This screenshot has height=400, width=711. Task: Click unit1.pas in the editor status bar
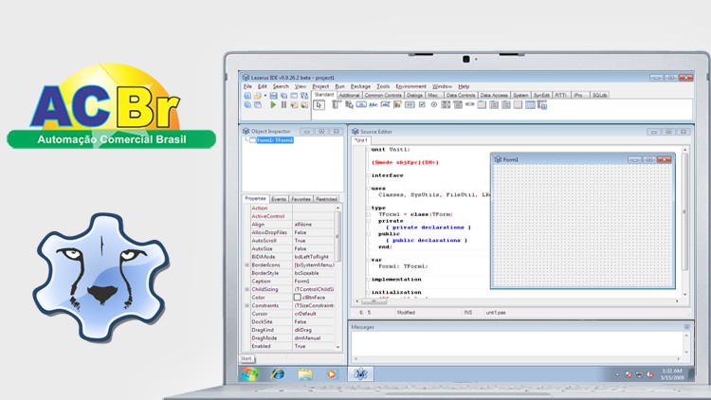[x=496, y=313]
